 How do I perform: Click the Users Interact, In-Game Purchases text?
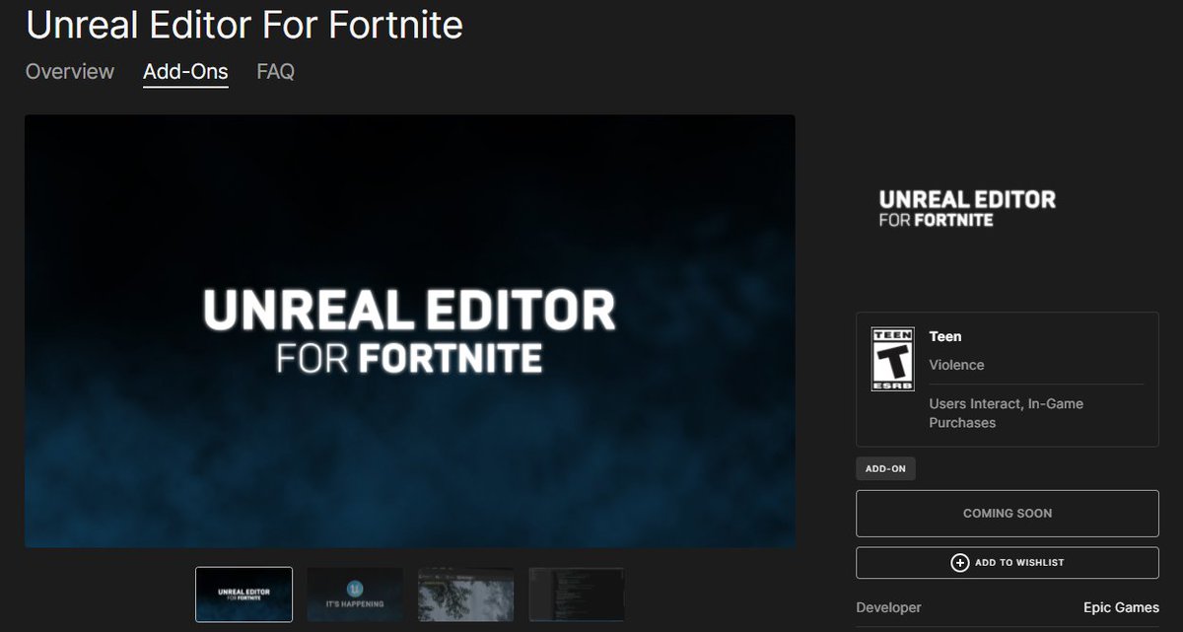coord(1007,413)
